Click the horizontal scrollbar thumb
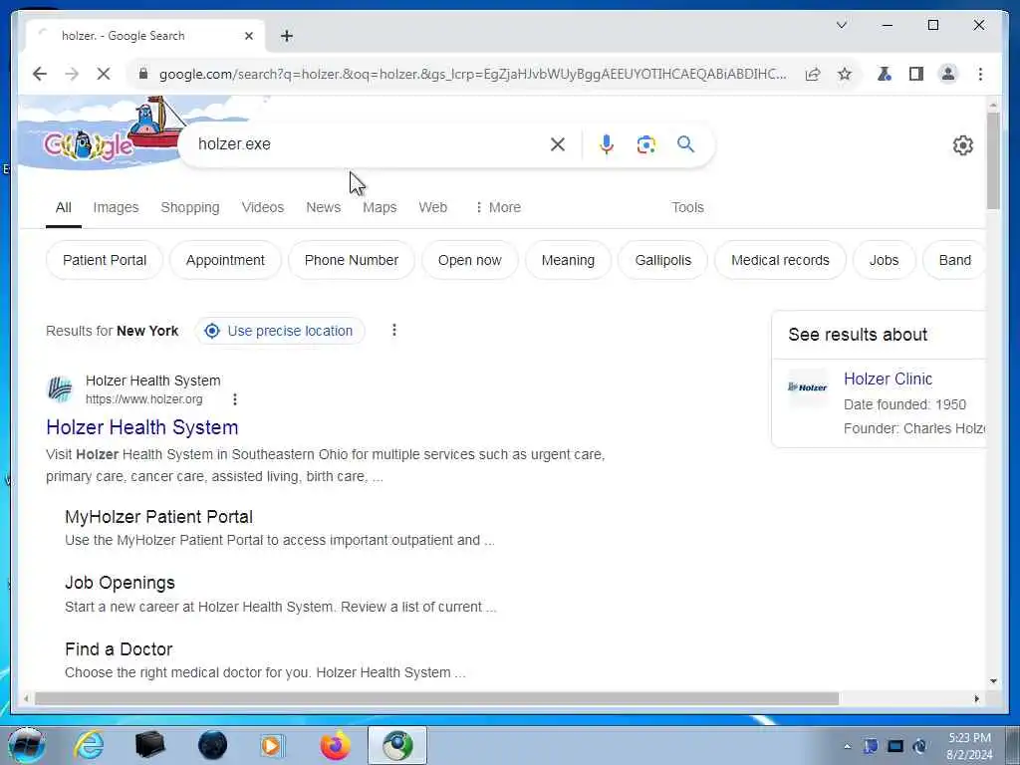Viewport: 1020px width, 765px height. [x=436, y=698]
